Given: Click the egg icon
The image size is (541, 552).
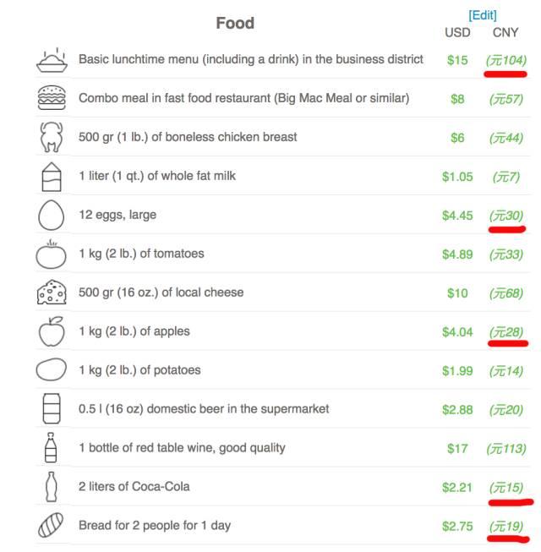Looking at the screenshot, I should coord(52,215).
